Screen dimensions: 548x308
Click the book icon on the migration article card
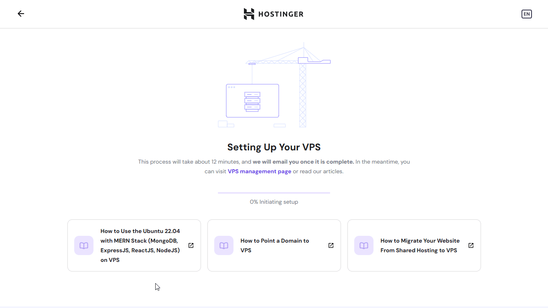pyautogui.click(x=363, y=245)
